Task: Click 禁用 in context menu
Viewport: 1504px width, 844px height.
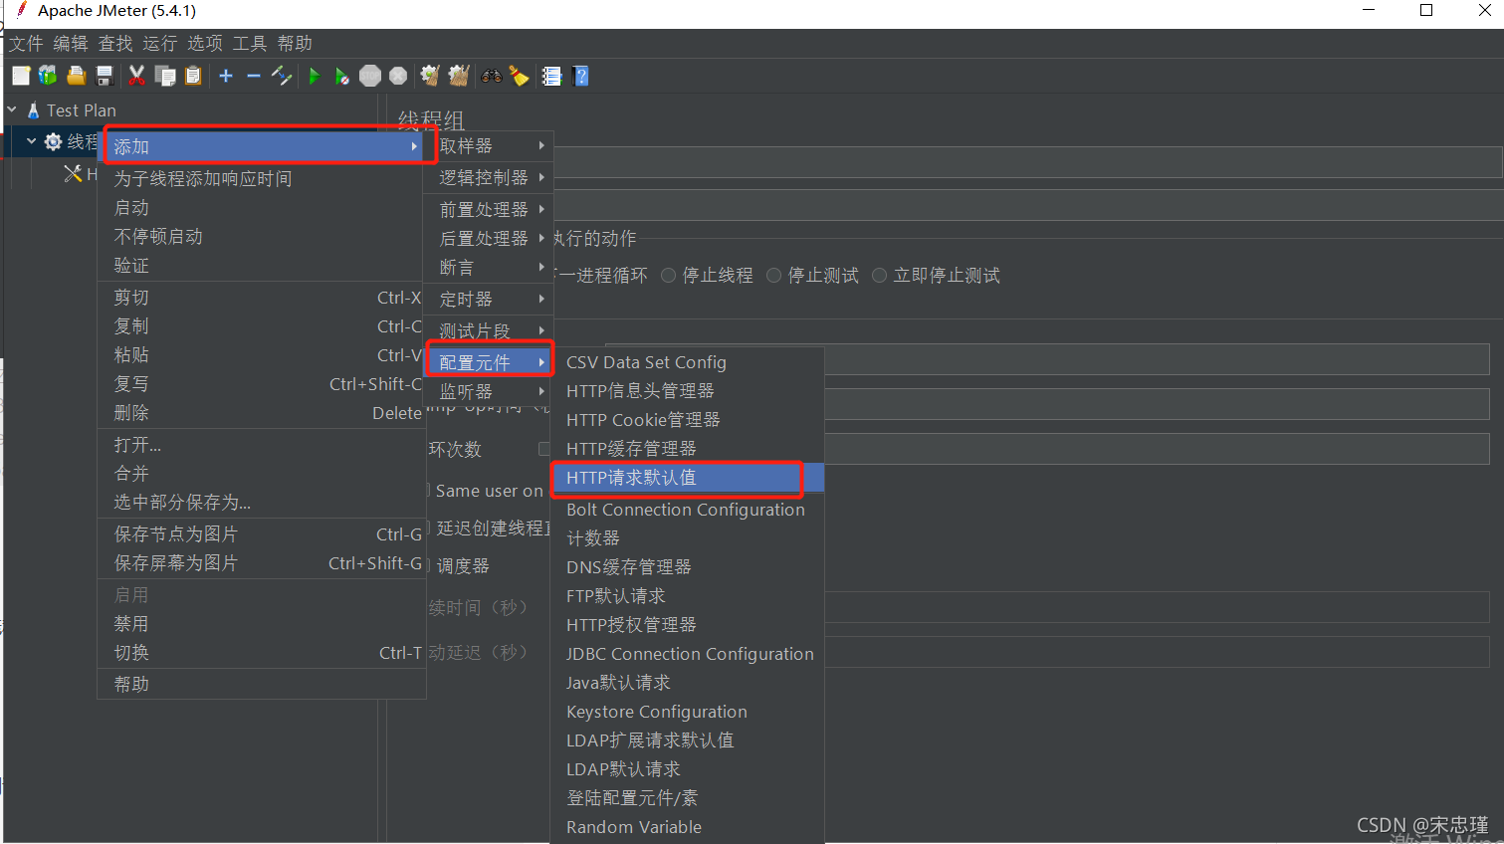Action: pos(262,624)
